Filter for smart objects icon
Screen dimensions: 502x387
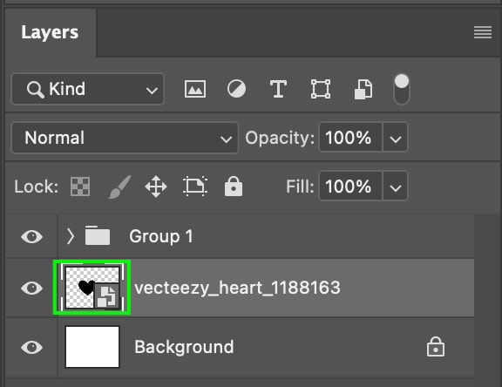[x=363, y=89]
